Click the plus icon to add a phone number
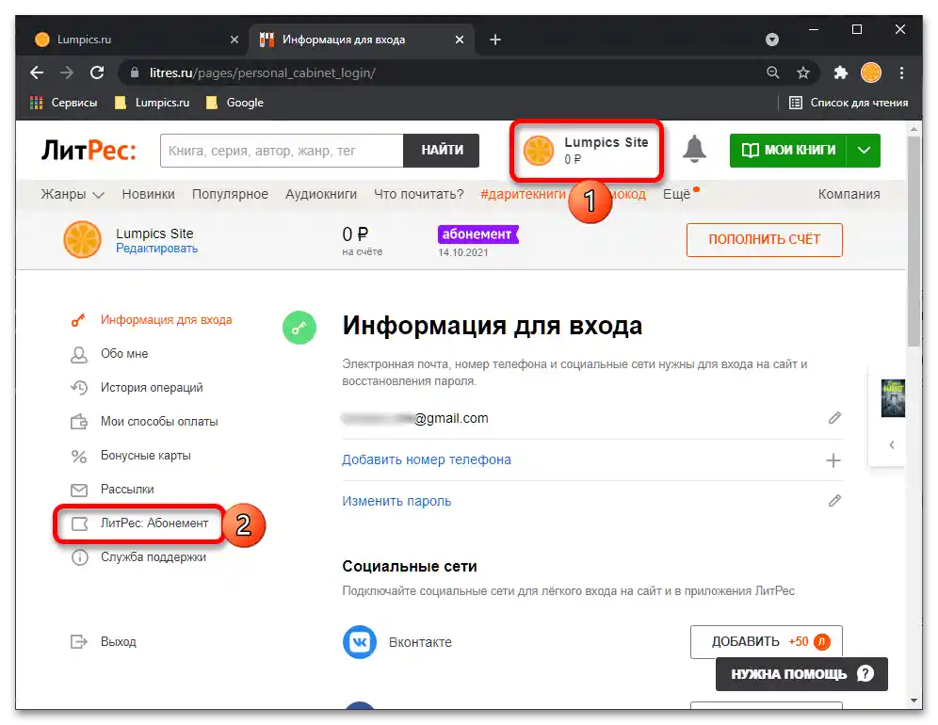Viewport: 938px width, 725px height. tap(833, 460)
